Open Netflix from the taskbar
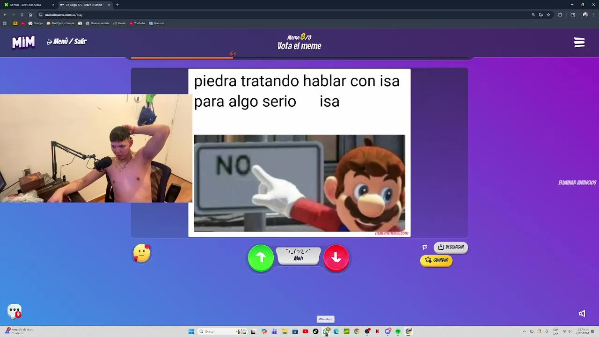The height and width of the screenshot is (337, 599). [x=377, y=331]
